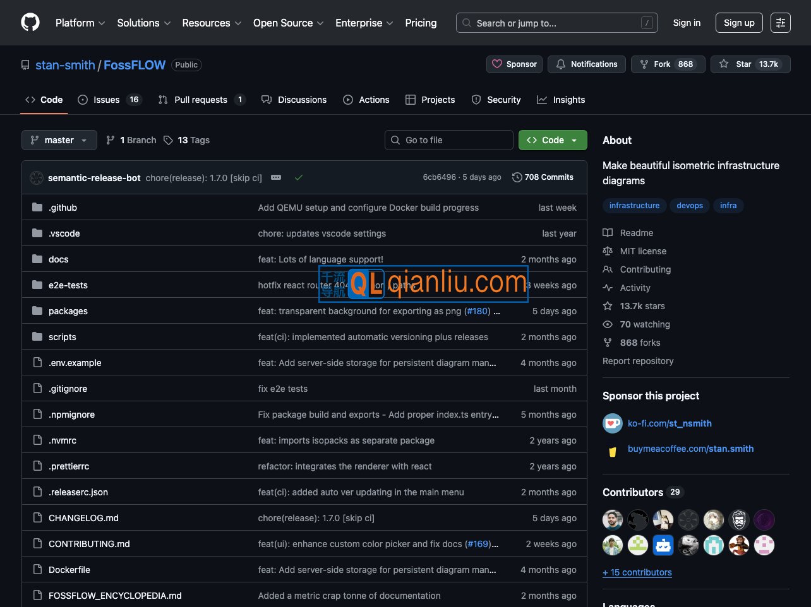Expand the green Code dropdown button
Viewport: 811px width, 607px height.
click(553, 140)
